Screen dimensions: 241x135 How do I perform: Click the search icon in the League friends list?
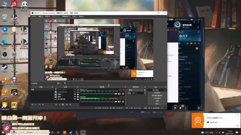coord(199,43)
